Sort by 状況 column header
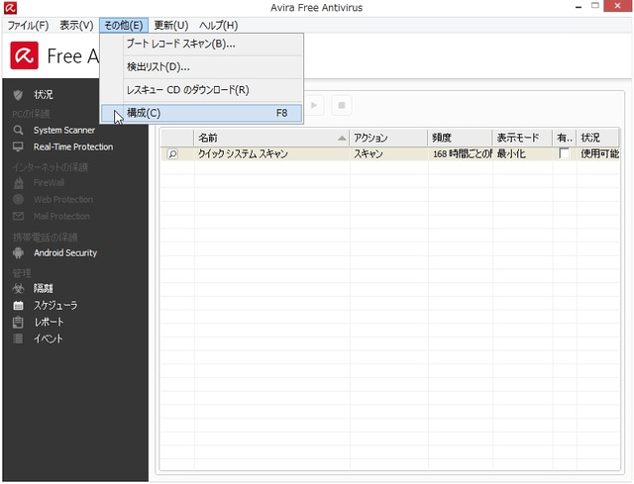The height and width of the screenshot is (484, 634). point(597,138)
